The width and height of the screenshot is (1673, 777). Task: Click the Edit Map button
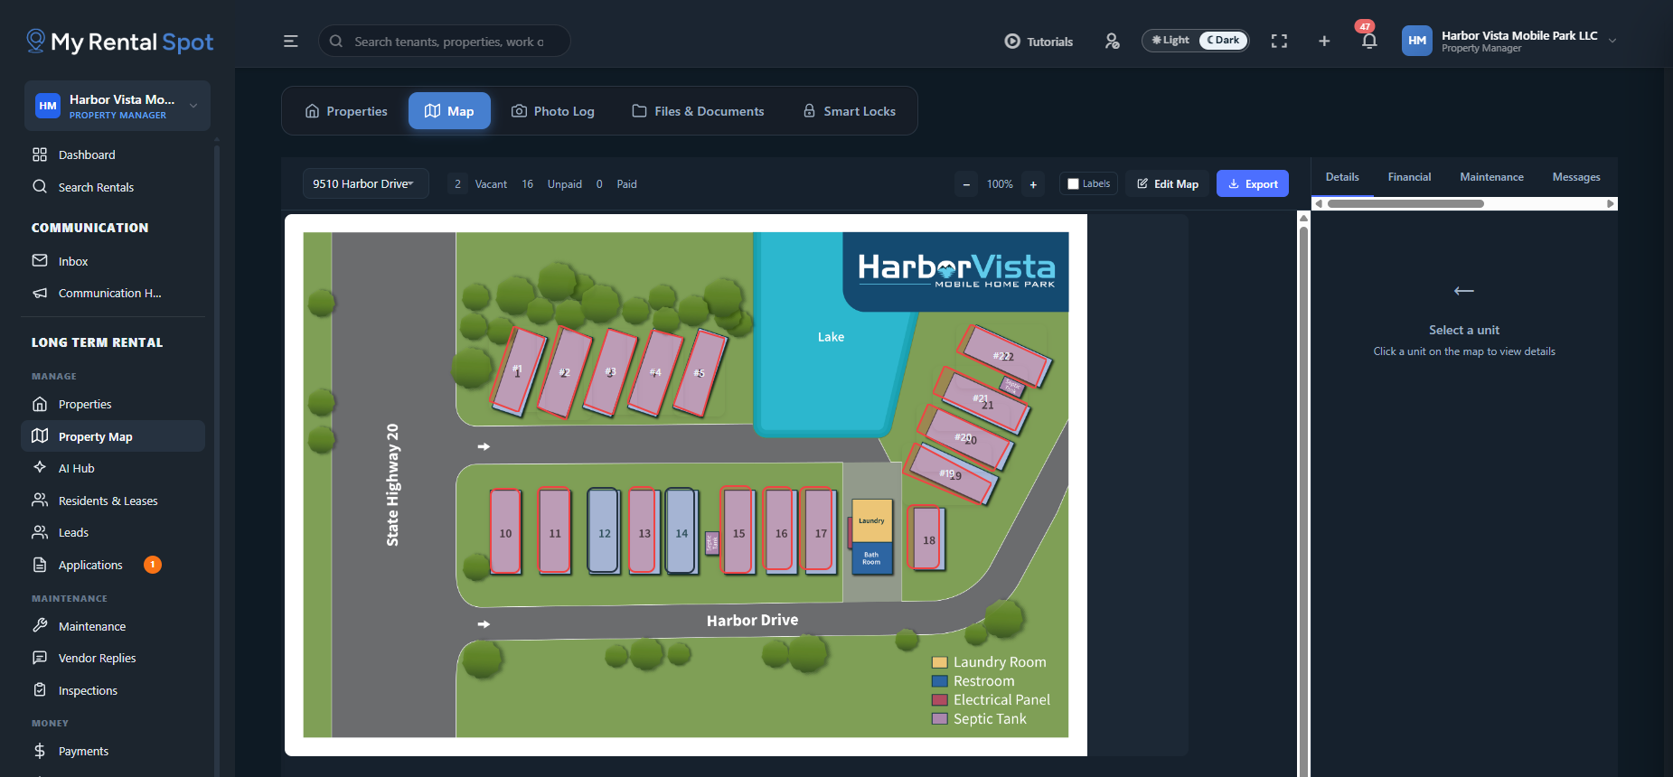[1168, 184]
